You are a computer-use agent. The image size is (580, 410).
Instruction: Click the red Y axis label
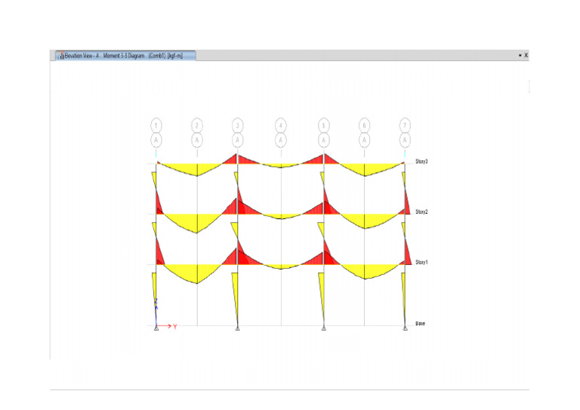175,327
